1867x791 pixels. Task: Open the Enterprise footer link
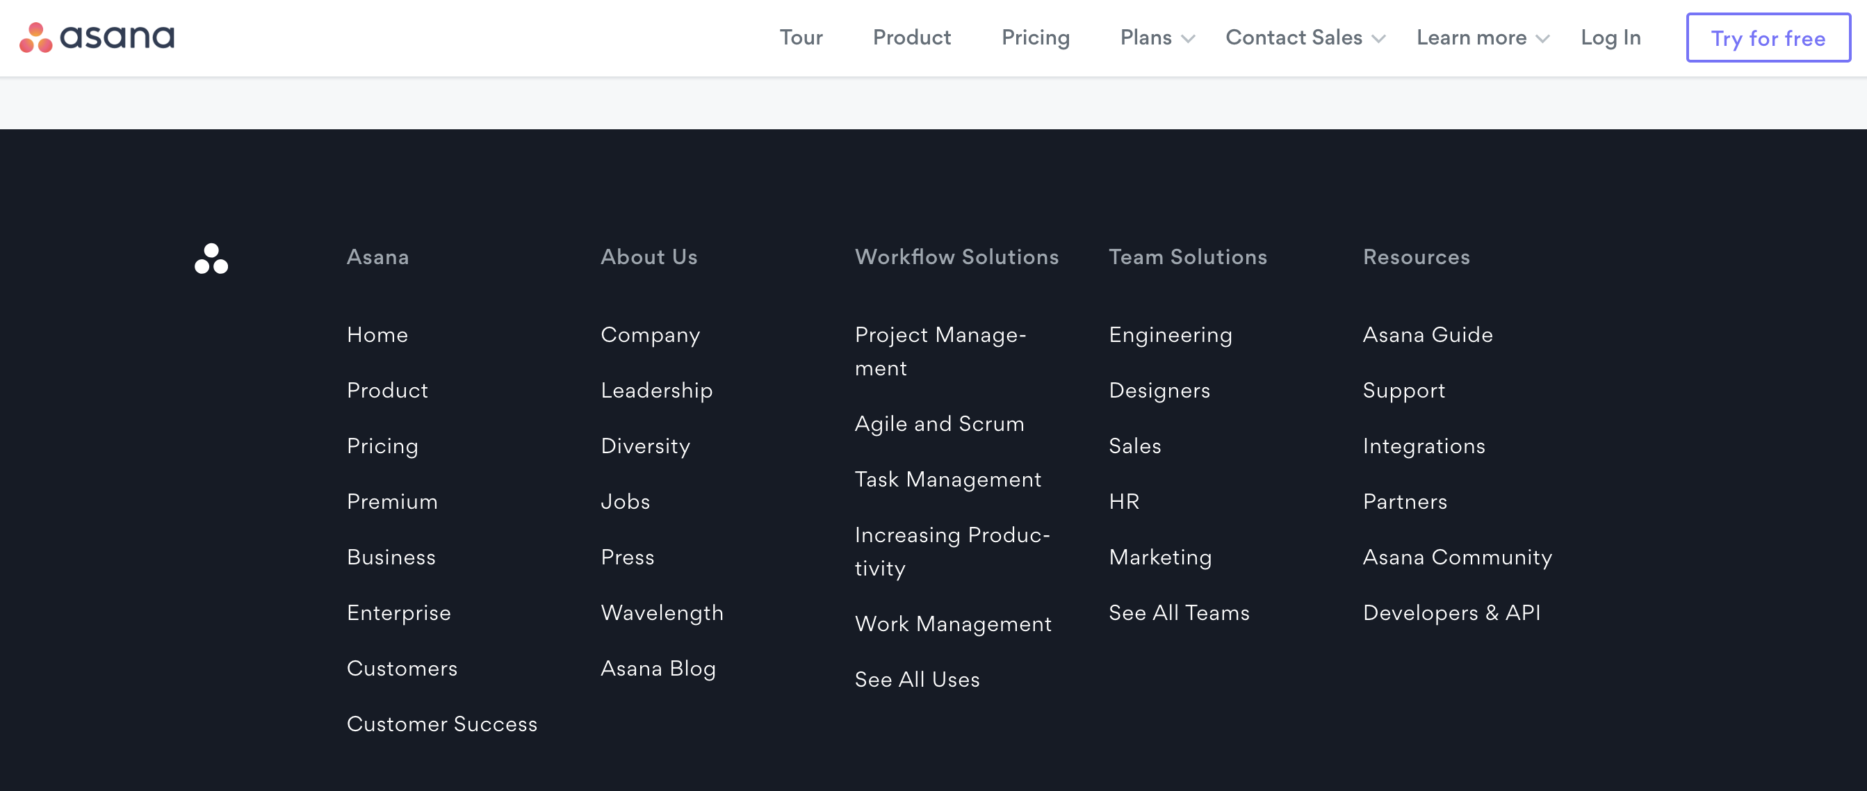coord(398,612)
